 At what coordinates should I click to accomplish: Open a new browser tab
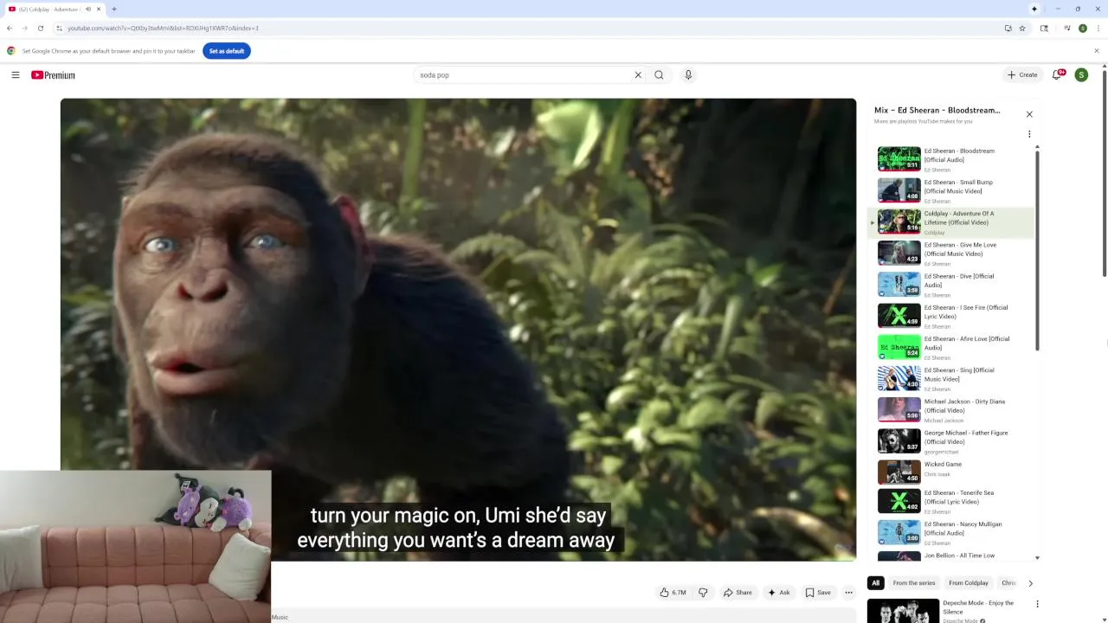pyautogui.click(x=114, y=9)
